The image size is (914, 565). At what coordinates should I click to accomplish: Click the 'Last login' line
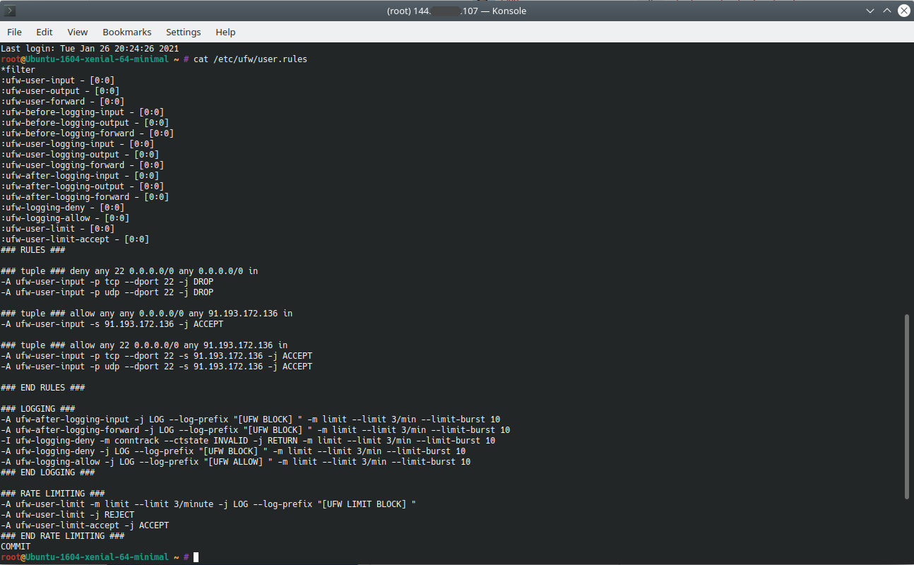click(x=90, y=49)
